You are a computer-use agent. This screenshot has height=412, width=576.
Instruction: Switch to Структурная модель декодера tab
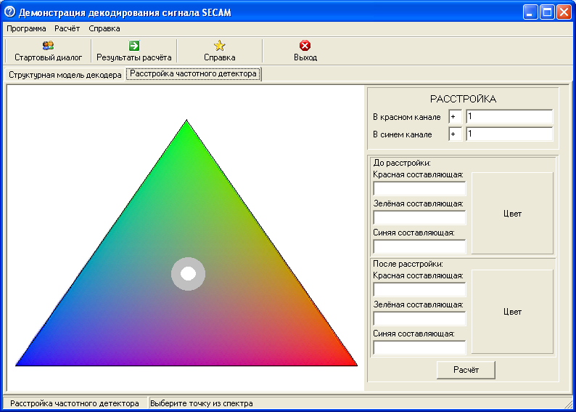pyautogui.click(x=65, y=75)
